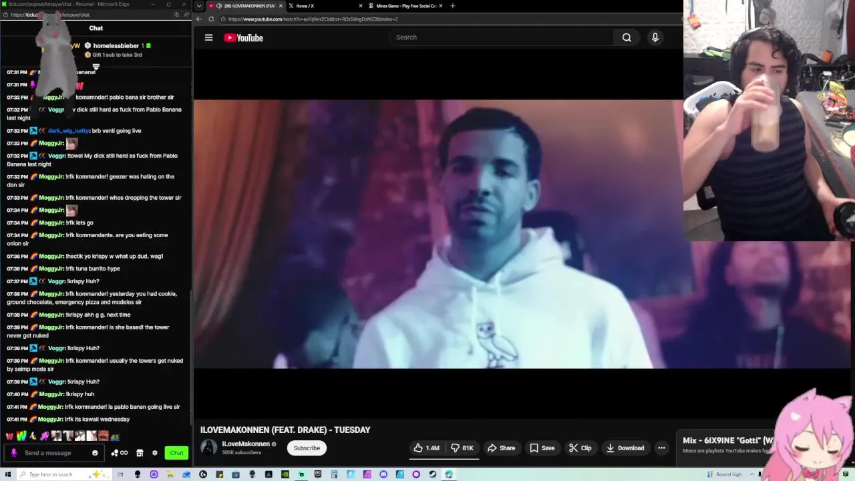This screenshot has height=481, width=855.
Task: Insert the Pepe frog emote
Action: [x=116, y=437]
